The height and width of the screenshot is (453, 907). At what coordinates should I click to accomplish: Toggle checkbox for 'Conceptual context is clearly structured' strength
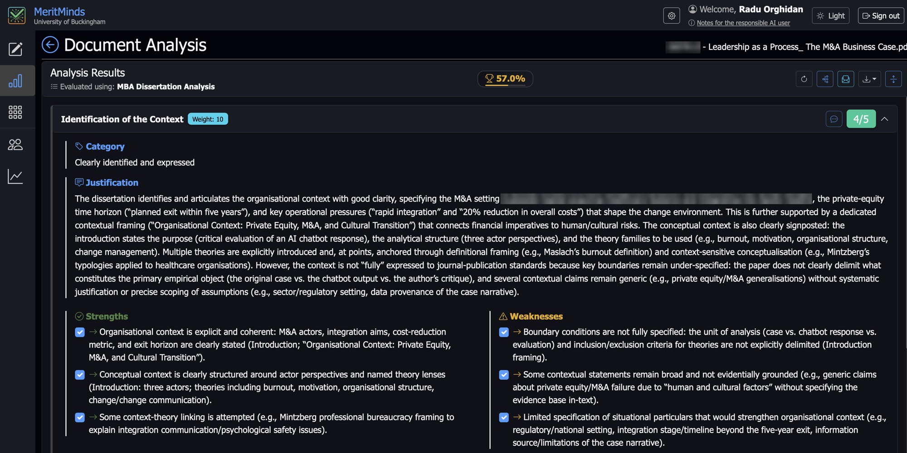(x=80, y=375)
